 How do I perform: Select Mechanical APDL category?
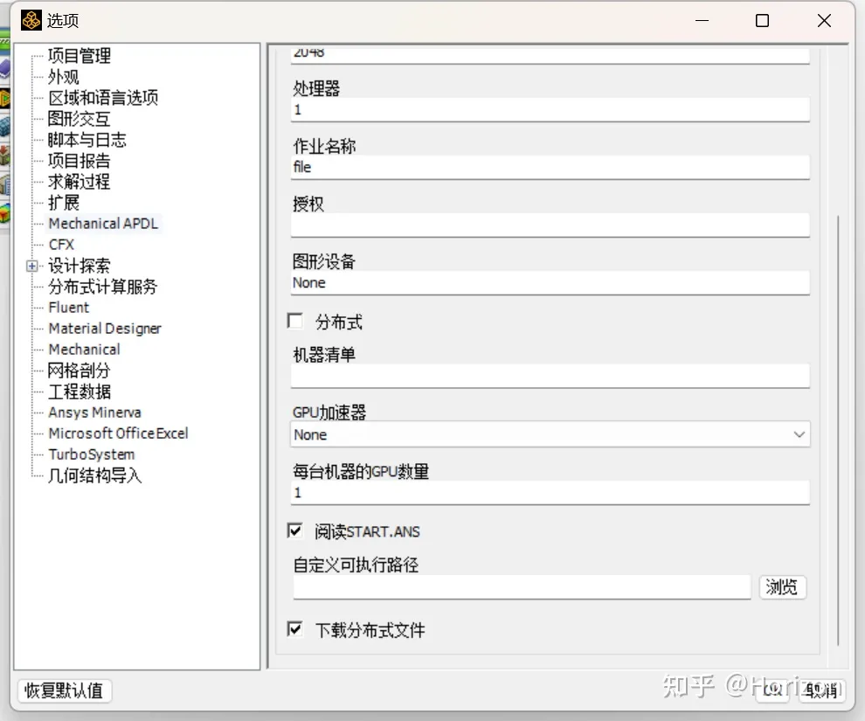(x=103, y=224)
